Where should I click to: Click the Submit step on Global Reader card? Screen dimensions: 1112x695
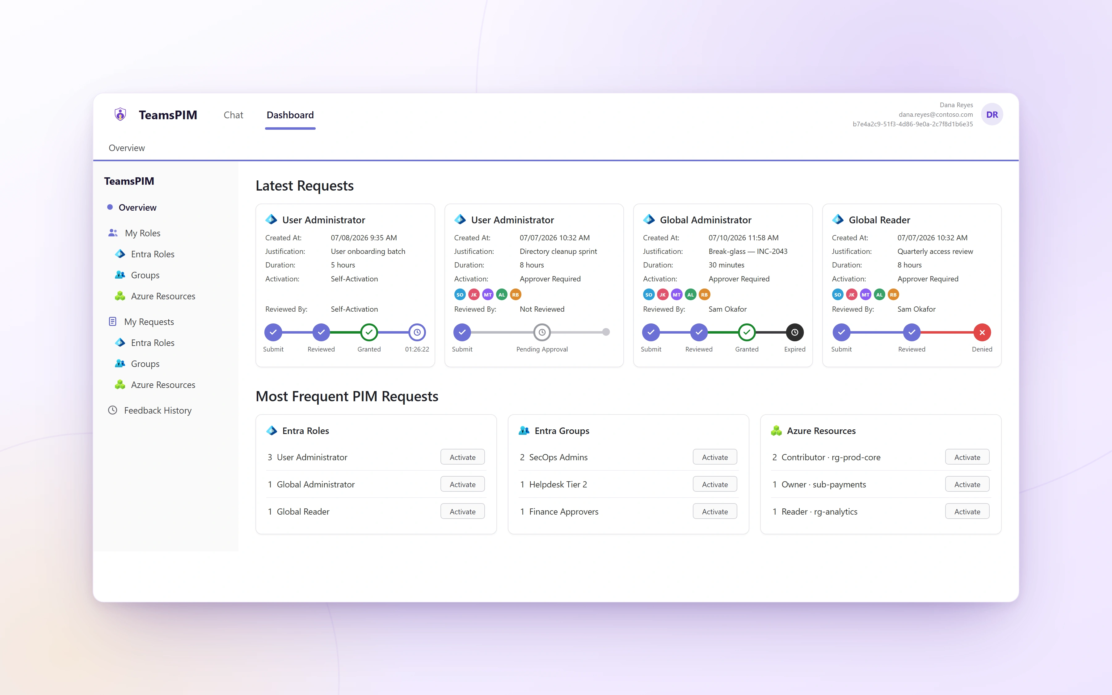[841, 332]
